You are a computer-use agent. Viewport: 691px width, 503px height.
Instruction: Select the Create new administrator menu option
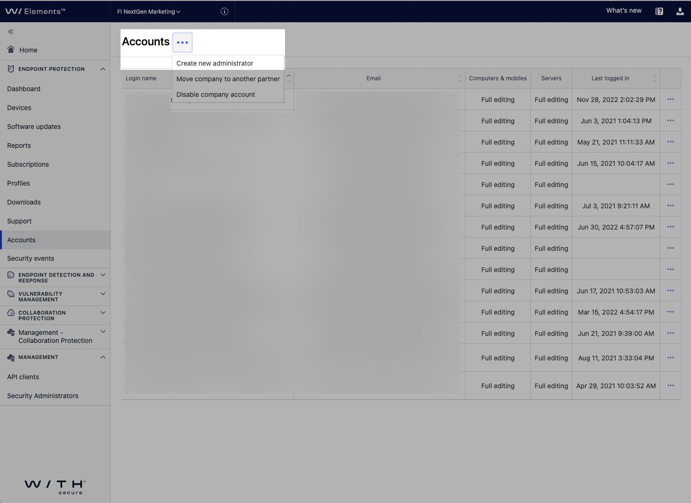click(x=214, y=63)
